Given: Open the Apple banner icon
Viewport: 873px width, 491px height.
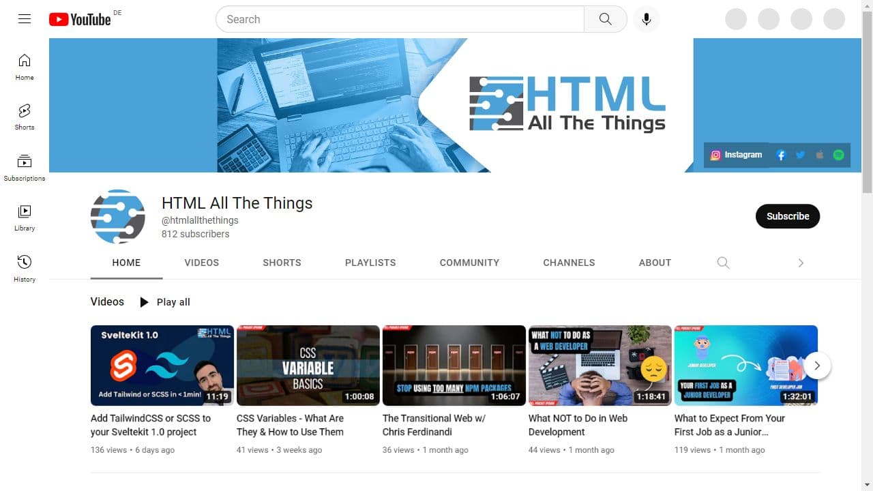Looking at the screenshot, I should coord(819,155).
